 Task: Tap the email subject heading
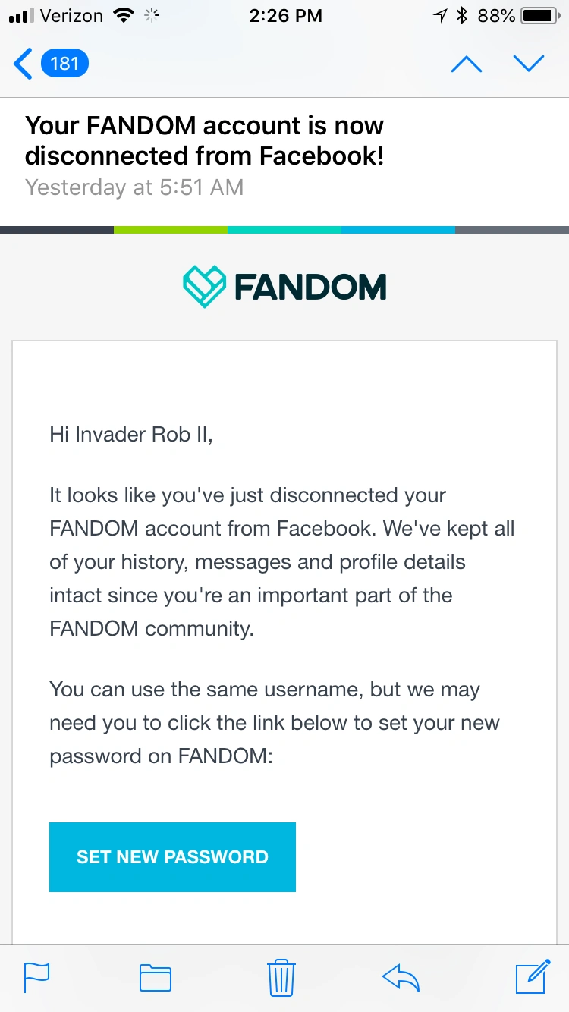[x=205, y=140]
